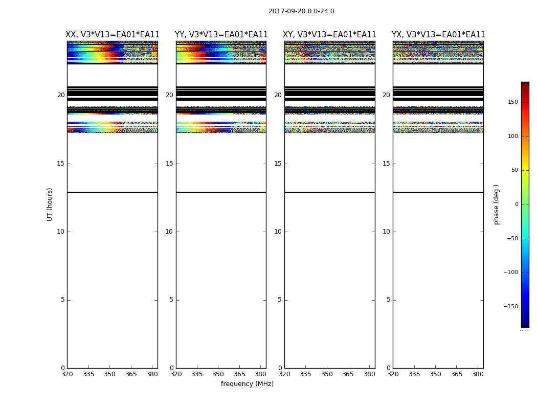Select the UT (hours) axis label
Screen dimensions: 537x409
pyautogui.click(x=50, y=204)
